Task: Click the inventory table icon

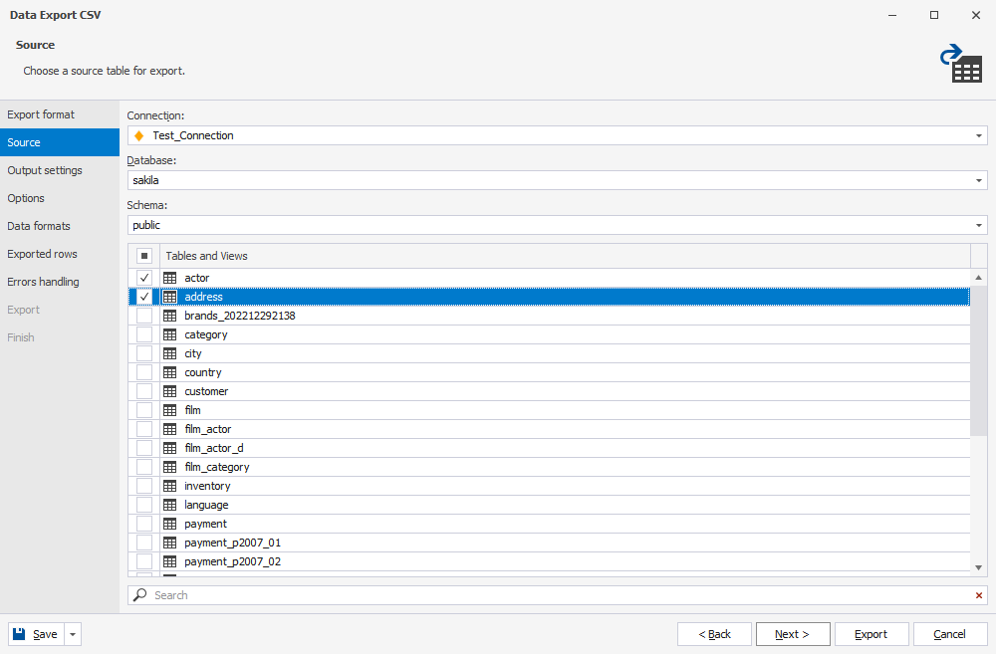Action: (169, 487)
